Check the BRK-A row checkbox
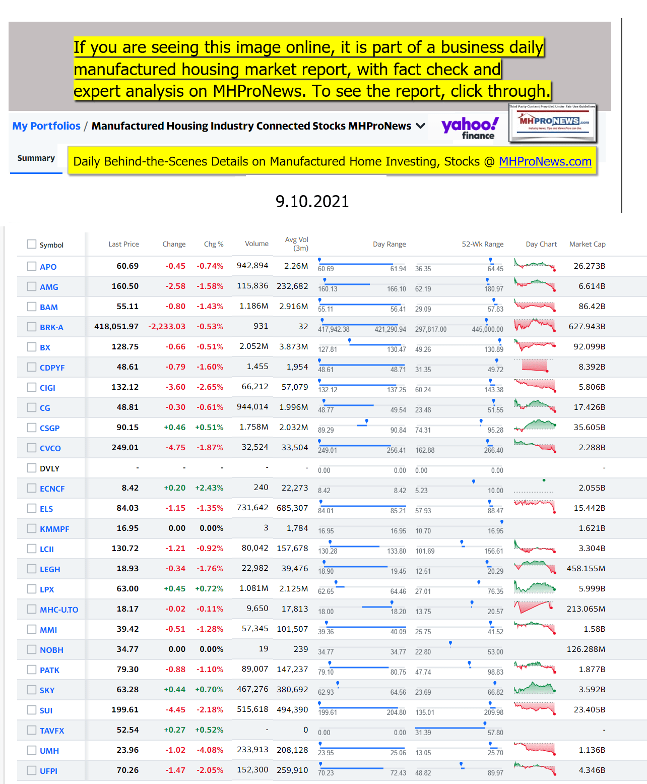647x784 pixels. click(x=32, y=327)
